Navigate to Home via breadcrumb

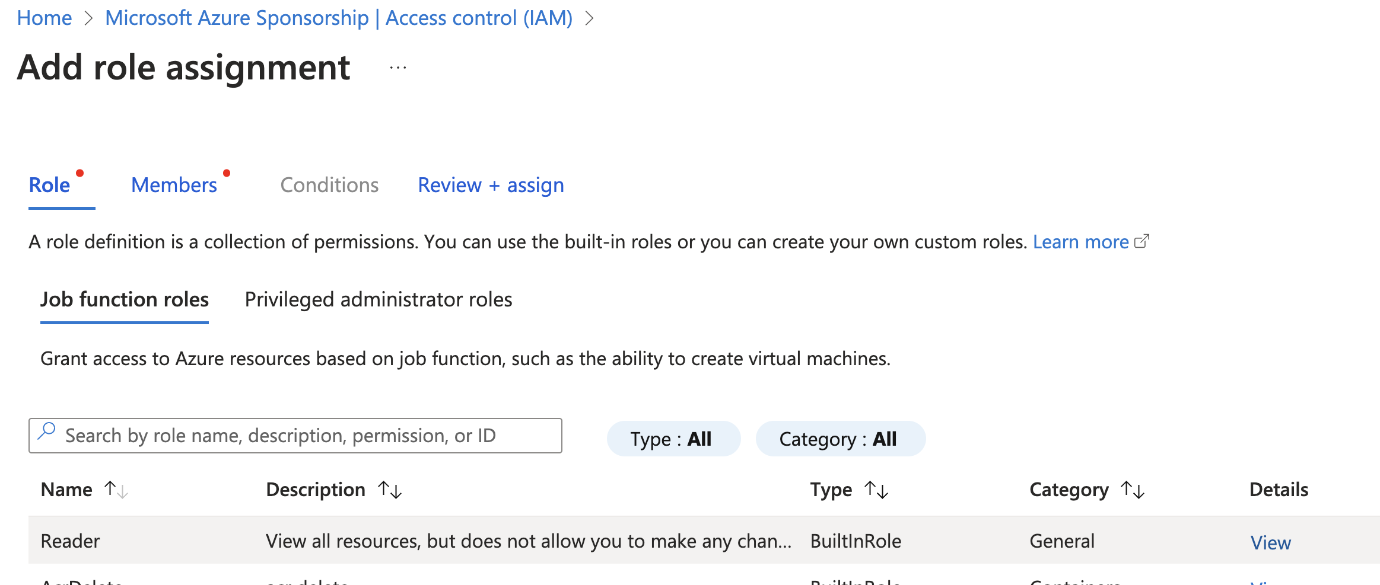point(44,18)
